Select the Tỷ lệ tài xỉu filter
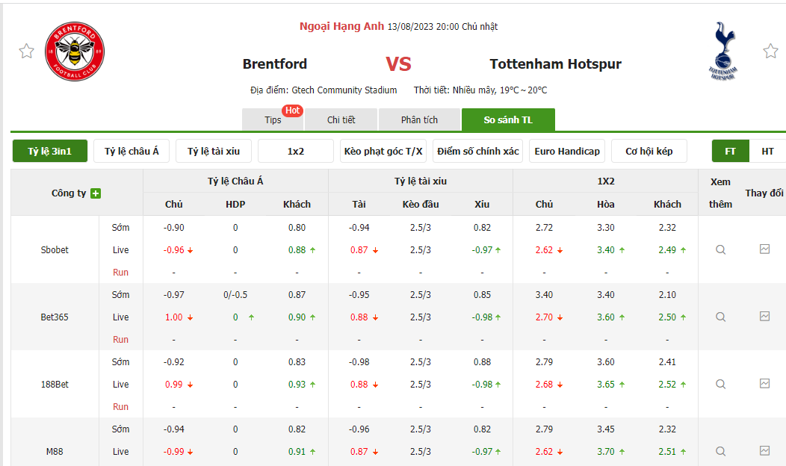 [214, 151]
